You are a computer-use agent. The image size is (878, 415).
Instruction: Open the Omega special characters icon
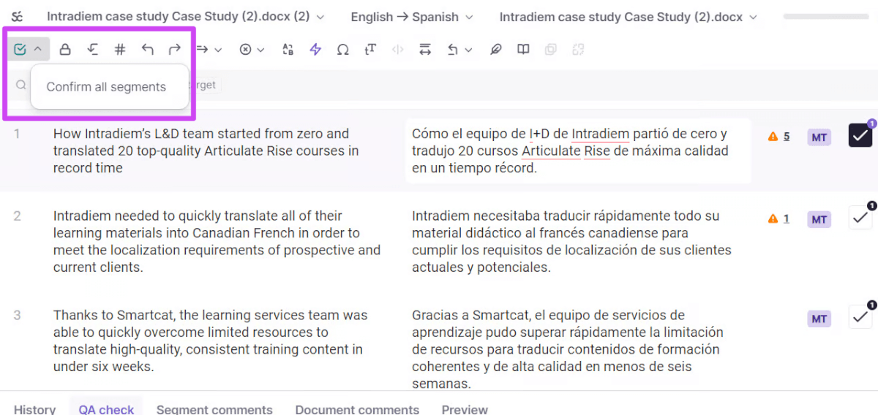(x=342, y=50)
